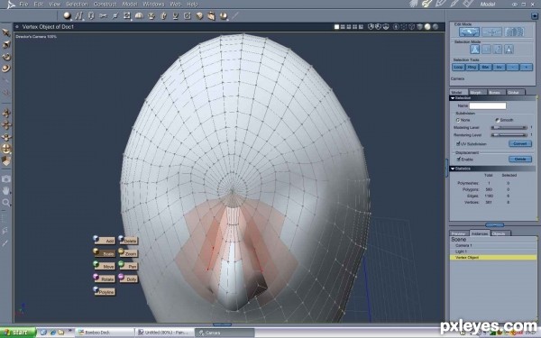Click the dark panel toggle icon above Edit Mode

pos(535,16)
